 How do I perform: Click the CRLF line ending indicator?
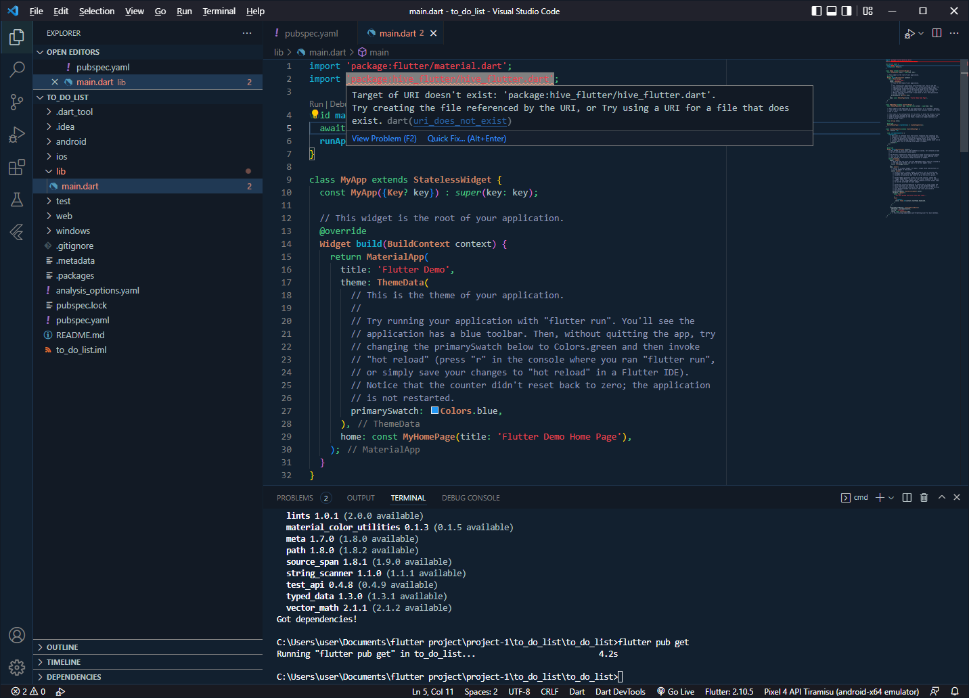click(x=549, y=691)
